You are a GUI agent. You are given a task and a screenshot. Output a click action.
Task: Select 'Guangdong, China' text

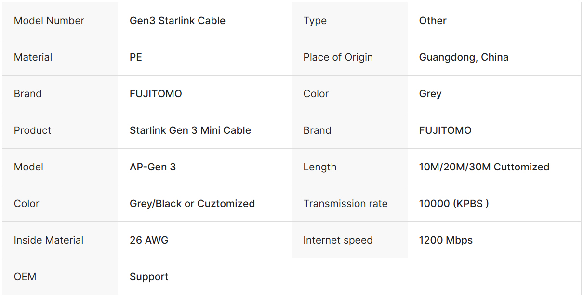pyautogui.click(x=464, y=57)
